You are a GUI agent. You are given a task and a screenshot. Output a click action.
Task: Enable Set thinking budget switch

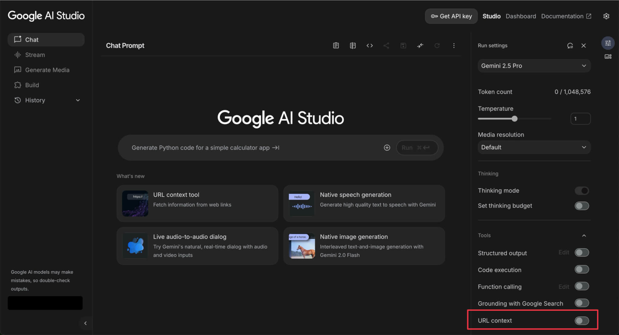point(582,206)
